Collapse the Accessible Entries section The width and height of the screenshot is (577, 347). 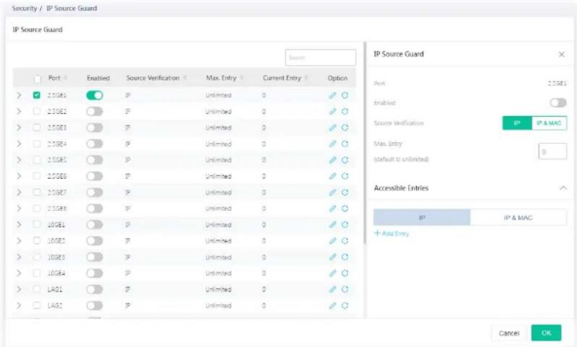click(x=563, y=188)
